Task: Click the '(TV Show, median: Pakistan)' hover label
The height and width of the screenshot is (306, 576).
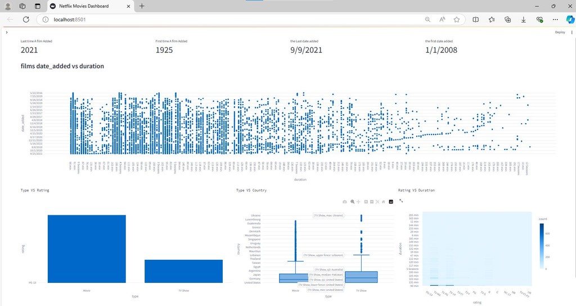Action: [x=326, y=274]
